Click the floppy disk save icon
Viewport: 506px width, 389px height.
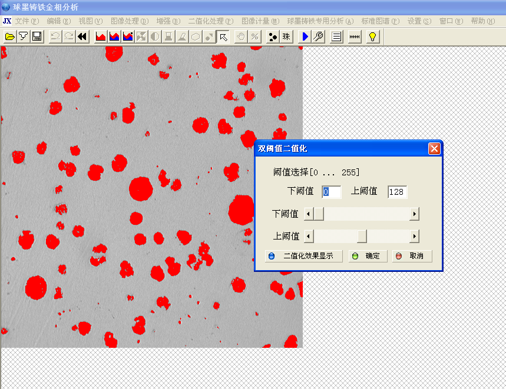click(x=37, y=36)
